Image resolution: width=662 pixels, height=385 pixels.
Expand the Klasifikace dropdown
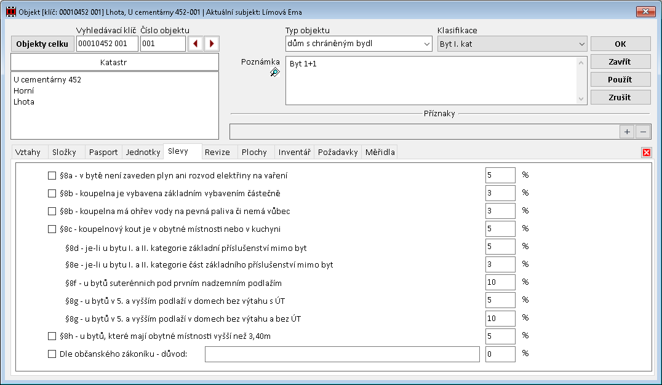[581, 44]
